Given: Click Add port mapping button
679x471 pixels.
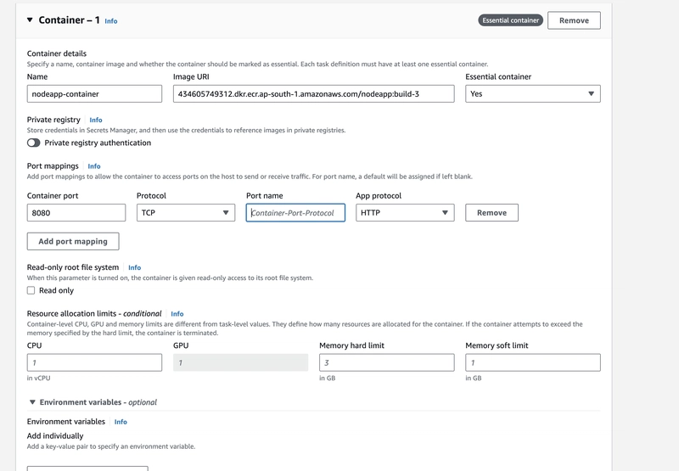Looking at the screenshot, I should (x=73, y=242).
